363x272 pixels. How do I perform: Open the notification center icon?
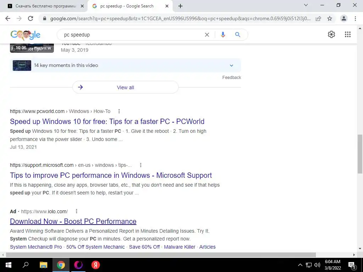point(352,265)
